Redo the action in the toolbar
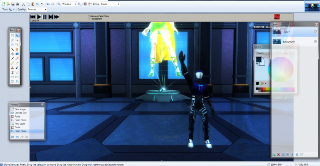The width and height of the screenshot is (320, 166). (52, 4)
